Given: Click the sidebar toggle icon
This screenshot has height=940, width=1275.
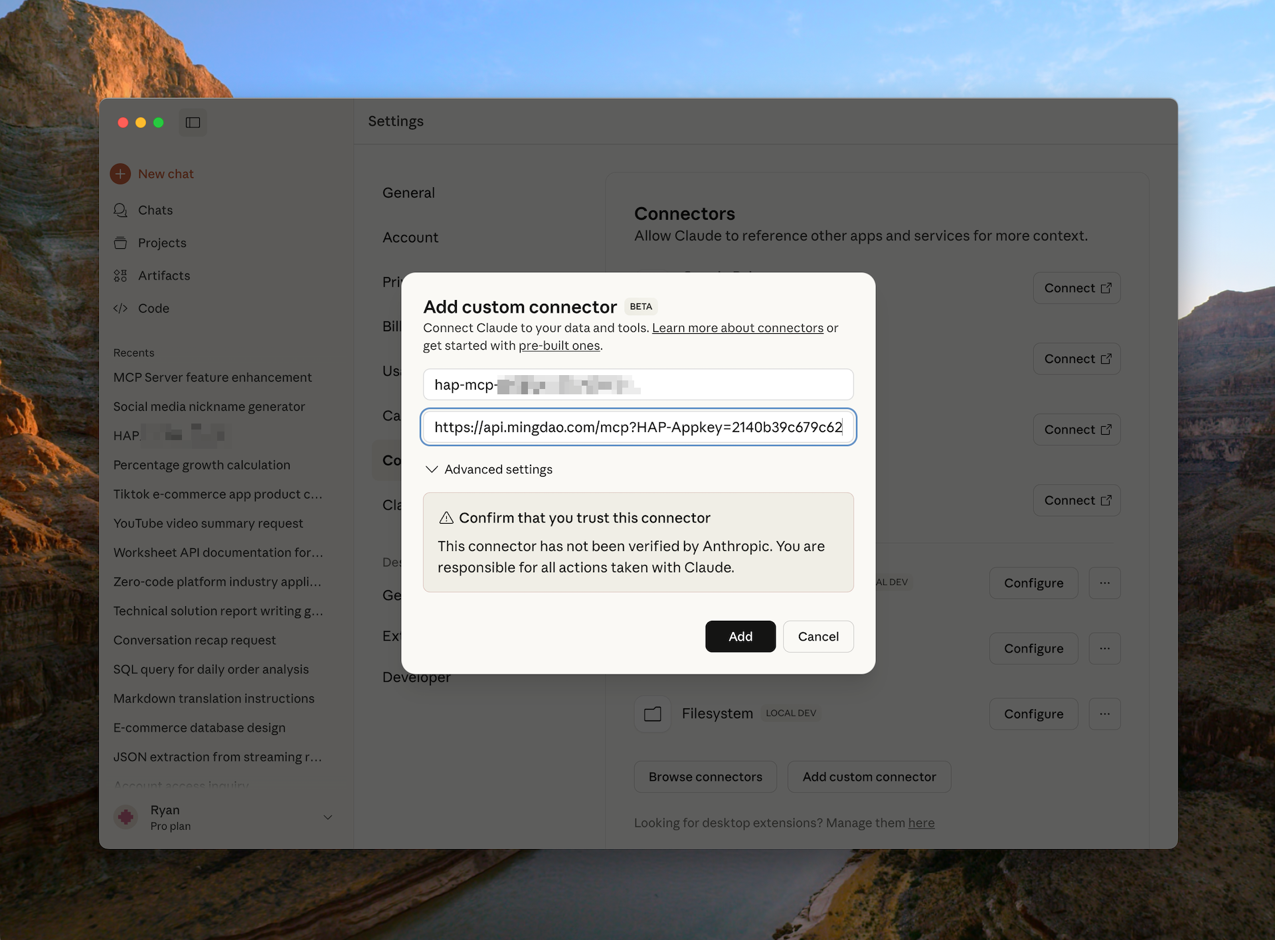Looking at the screenshot, I should [x=193, y=122].
